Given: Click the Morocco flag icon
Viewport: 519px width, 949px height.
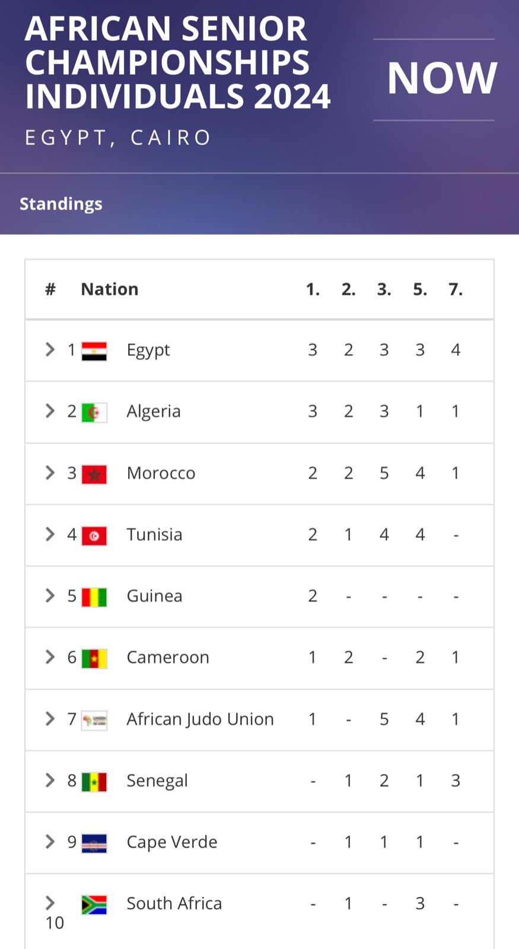Looking at the screenshot, I should (94, 474).
